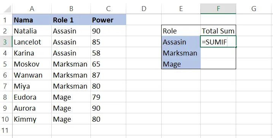This screenshot has height=138, width=273.
Task: Select row 3 header
Action: [x=6, y=42]
